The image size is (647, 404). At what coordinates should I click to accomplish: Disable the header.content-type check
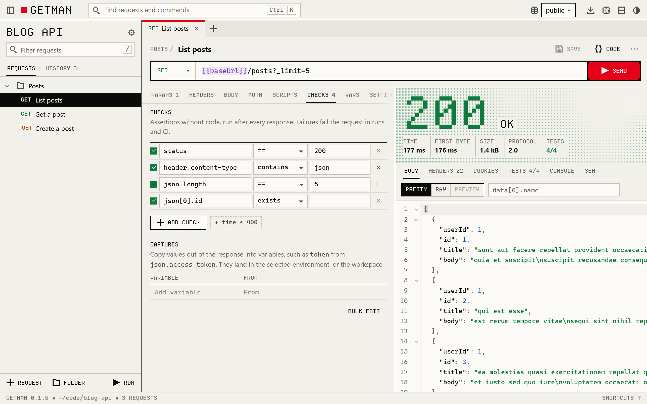tap(154, 167)
